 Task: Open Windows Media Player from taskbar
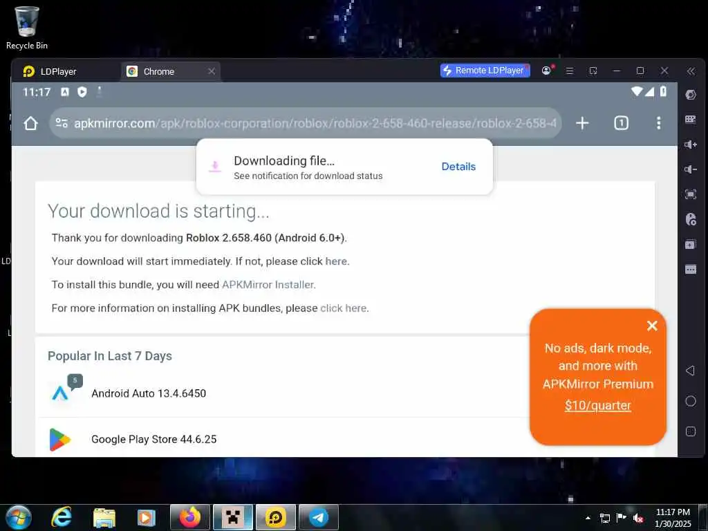[147, 517]
